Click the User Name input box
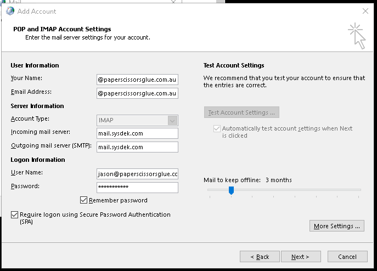Screen dimensions: 377x271 [x=137, y=173]
